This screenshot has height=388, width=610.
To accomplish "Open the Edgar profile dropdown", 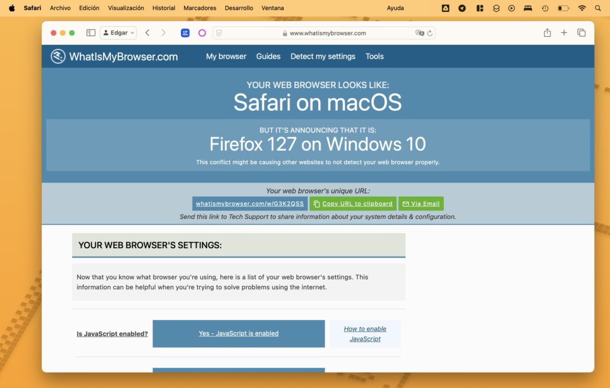I will click(119, 33).
